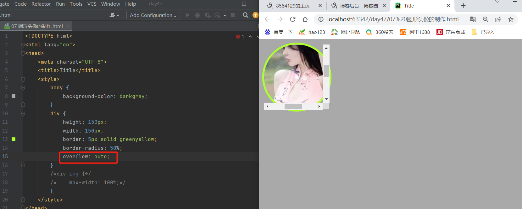Click the Debug bug icon
The image size is (522, 209).
197,15
